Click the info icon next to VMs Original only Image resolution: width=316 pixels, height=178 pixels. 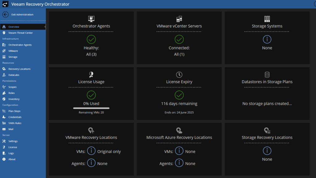91,151
